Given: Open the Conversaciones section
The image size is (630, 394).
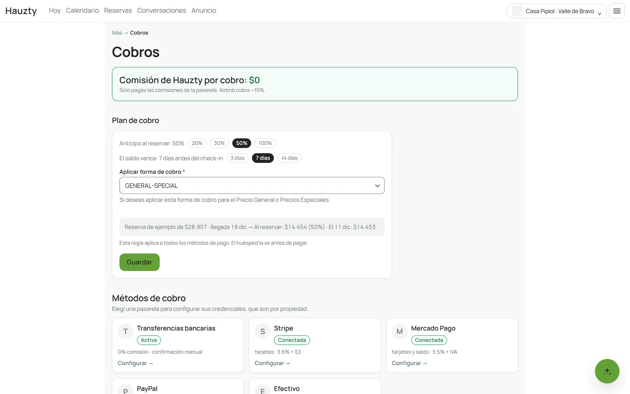Looking at the screenshot, I should [x=161, y=11].
